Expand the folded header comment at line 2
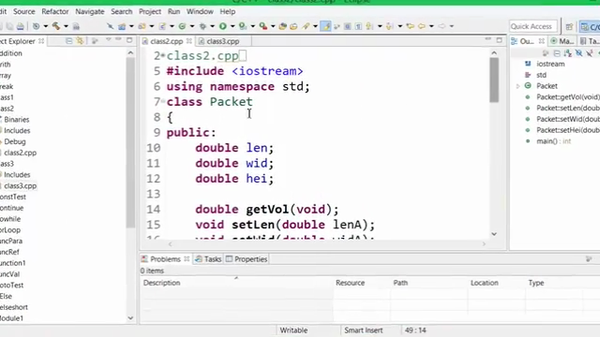This screenshot has height=337, width=600. click(x=163, y=55)
